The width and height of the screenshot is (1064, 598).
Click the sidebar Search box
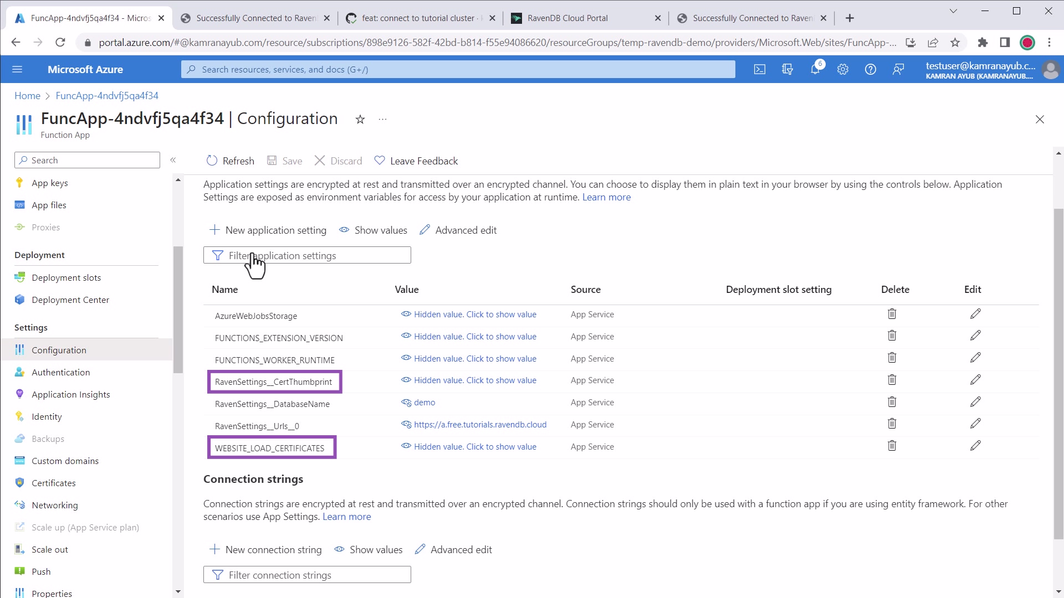pos(87,160)
